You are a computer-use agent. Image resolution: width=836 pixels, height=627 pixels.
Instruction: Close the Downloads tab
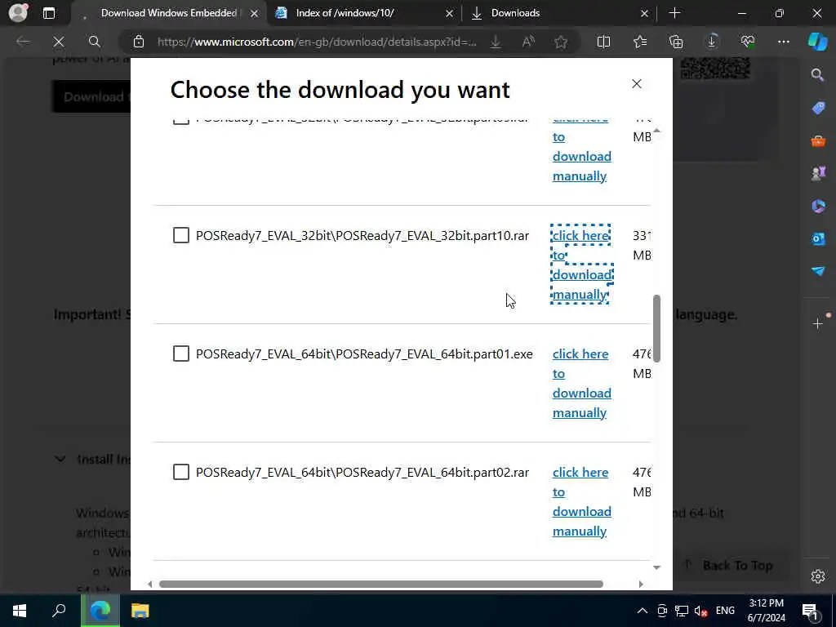click(x=644, y=13)
